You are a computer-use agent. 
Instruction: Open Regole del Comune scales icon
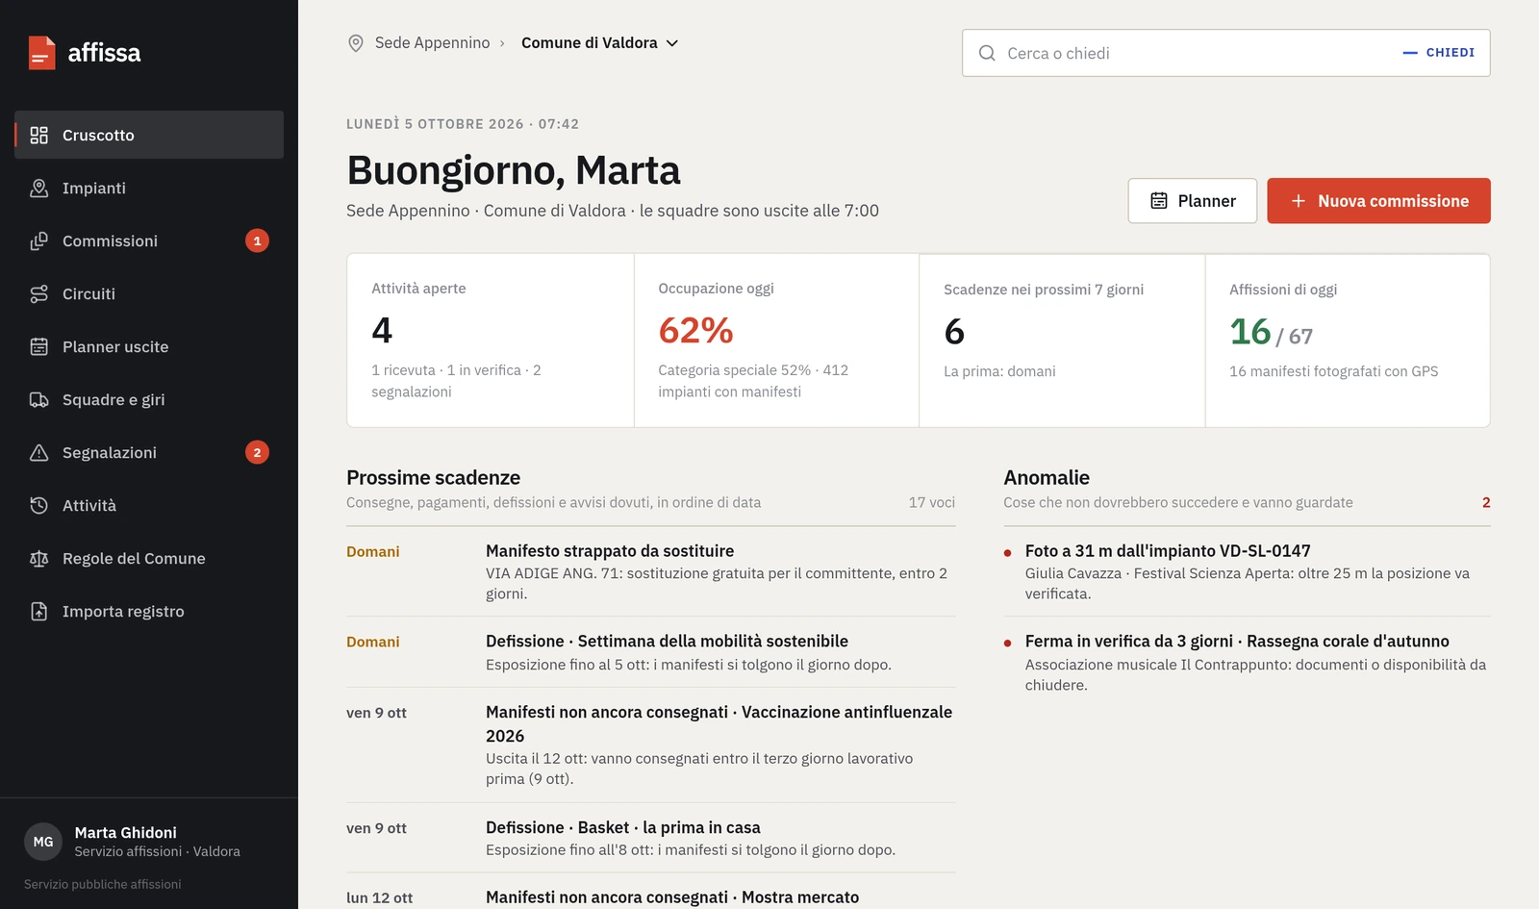[x=38, y=558]
